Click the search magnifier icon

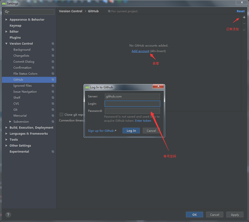(x=7, y=12)
